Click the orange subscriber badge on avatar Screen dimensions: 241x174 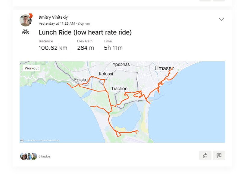pyautogui.click(x=30, y=16)
